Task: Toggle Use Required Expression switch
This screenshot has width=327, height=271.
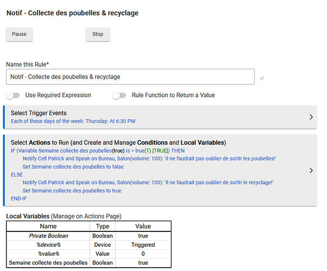Action: (12, 95)
